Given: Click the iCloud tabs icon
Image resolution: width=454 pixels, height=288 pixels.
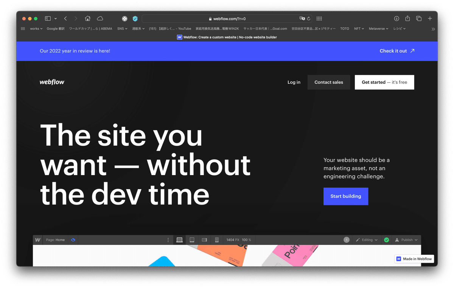Looking at the screenshot, I should (x=100, y=18).
